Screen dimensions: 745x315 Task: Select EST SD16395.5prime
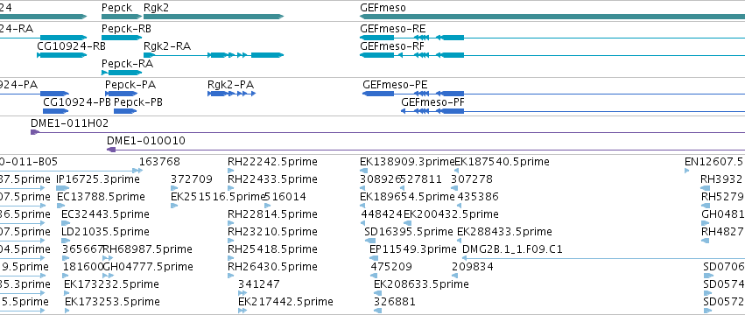tap(409, 232)
